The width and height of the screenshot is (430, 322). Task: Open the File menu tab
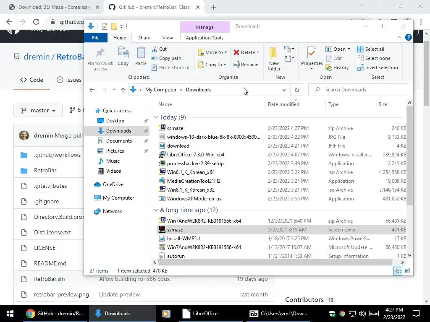[95, 38]
